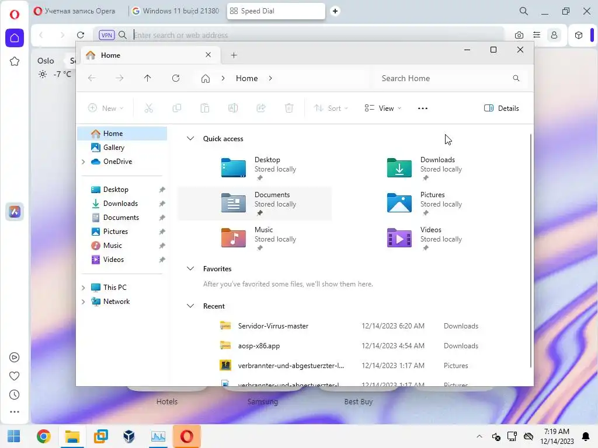
Task: Click the home icon in the Explorer address bar
Action: point(206,79)
